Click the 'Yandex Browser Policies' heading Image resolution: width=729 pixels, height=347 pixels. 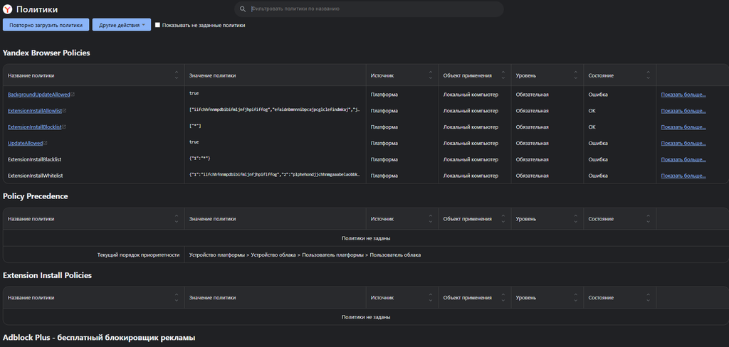(46, 53)
